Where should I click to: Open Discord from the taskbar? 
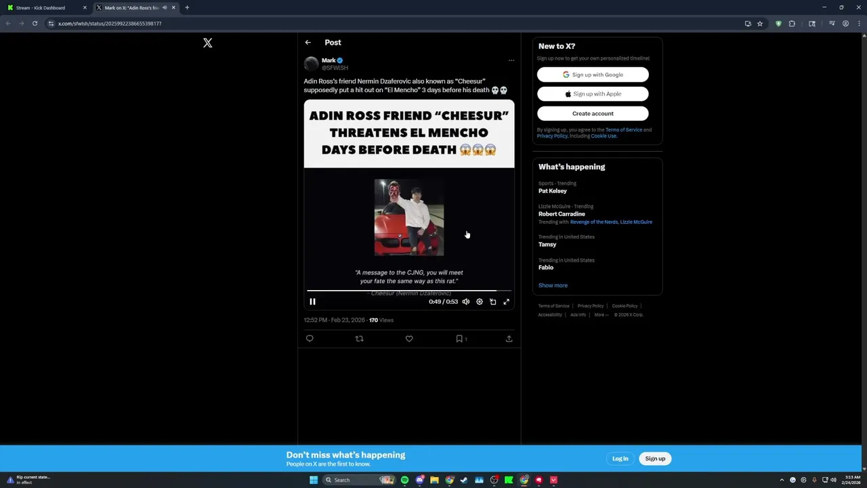419,480
